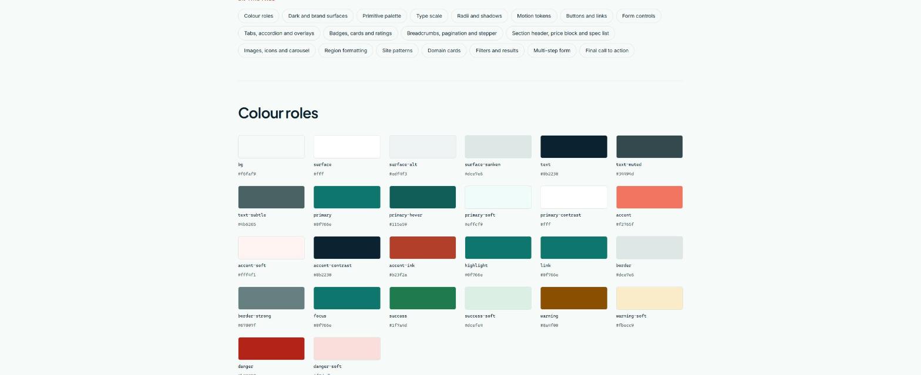Open the Type scale chip
This screenshot has height=375, width=921.
pos(429,16)
